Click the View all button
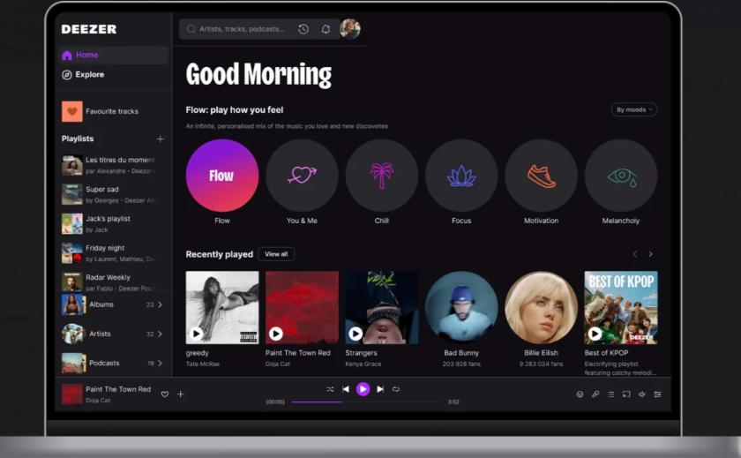Viewport: 741px width, 458px height. pos(276,254)
